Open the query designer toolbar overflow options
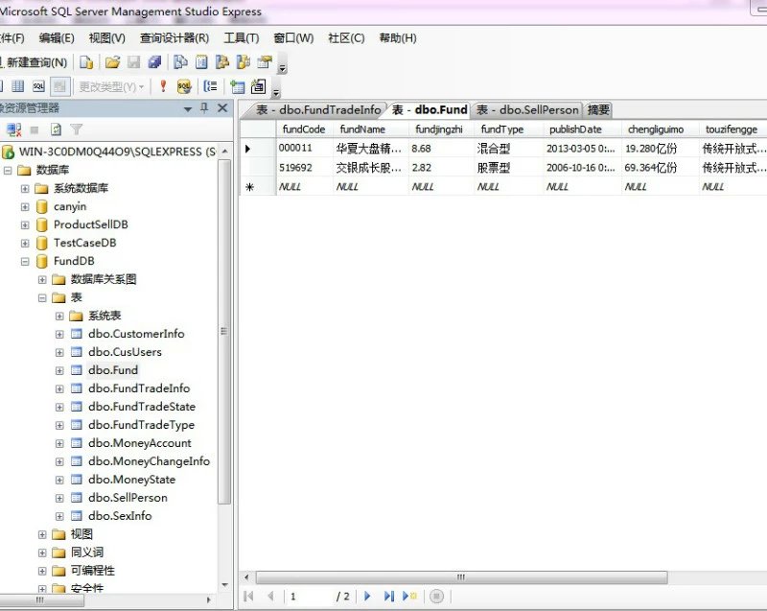The width and height of the screenshot is (767, 611). (276, 89)
